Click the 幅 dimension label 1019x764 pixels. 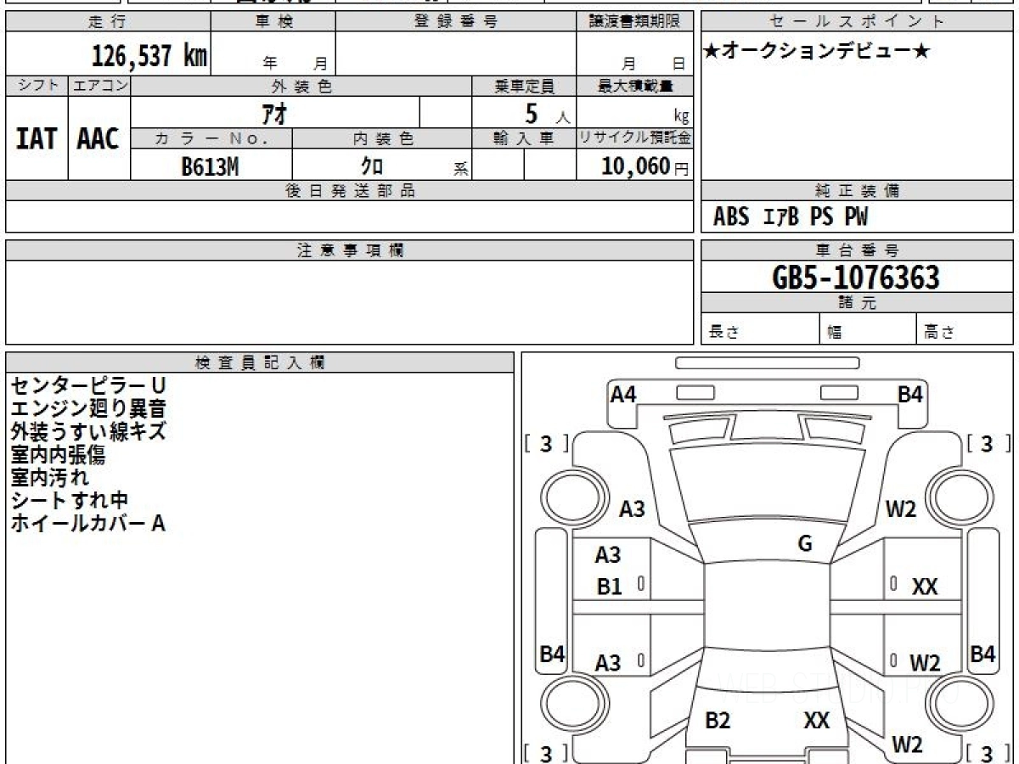click(835, 333)
